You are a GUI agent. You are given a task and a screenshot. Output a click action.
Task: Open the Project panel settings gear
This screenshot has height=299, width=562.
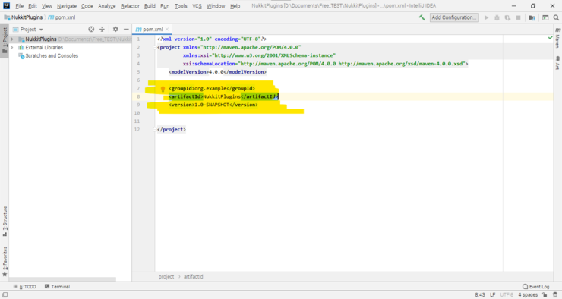coord(115,30)
